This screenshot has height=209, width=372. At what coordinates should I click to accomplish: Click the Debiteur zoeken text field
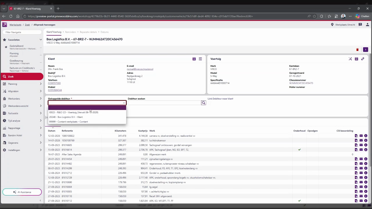[x=164, y=103]
